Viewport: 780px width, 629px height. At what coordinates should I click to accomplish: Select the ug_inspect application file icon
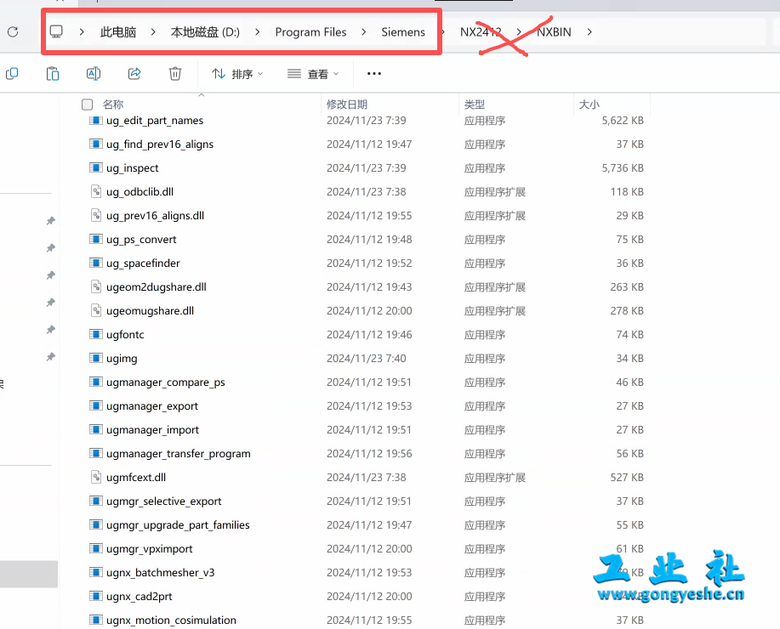(x=96, y=168)
